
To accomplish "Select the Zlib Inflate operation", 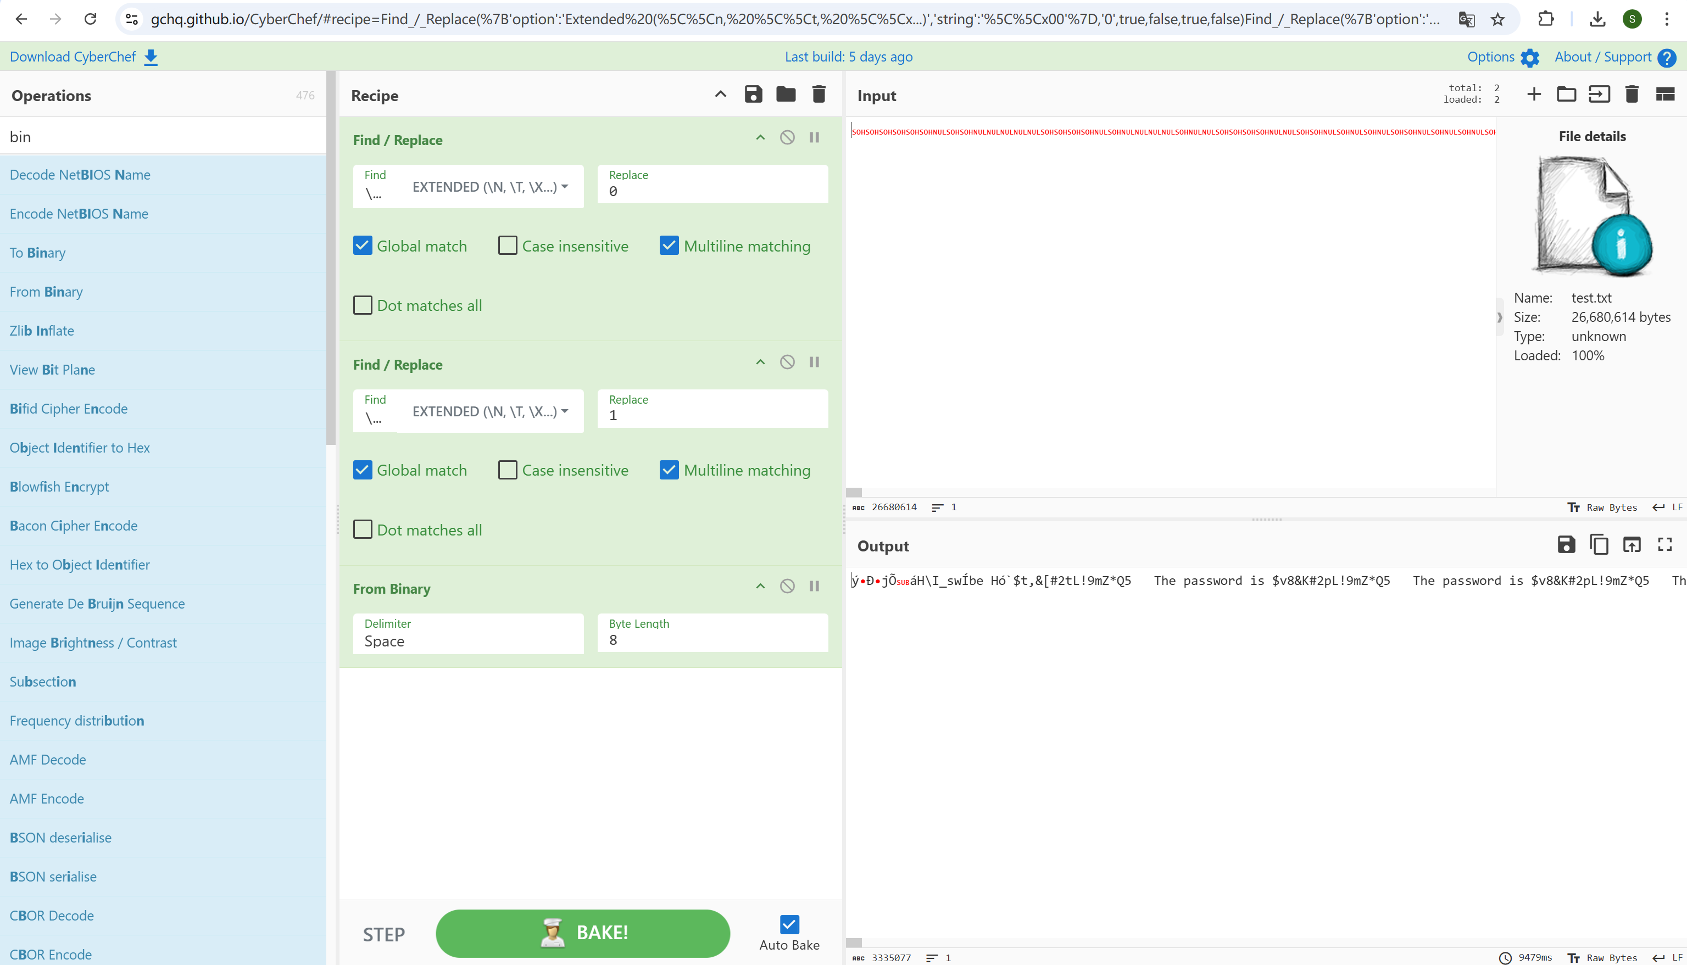I will [x=163, y=331].
